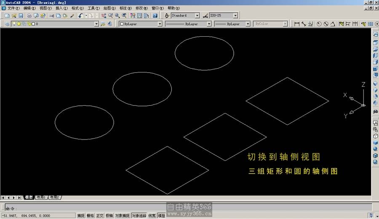Open the Layer Properties Manager icon

click(x=7, y=24)
